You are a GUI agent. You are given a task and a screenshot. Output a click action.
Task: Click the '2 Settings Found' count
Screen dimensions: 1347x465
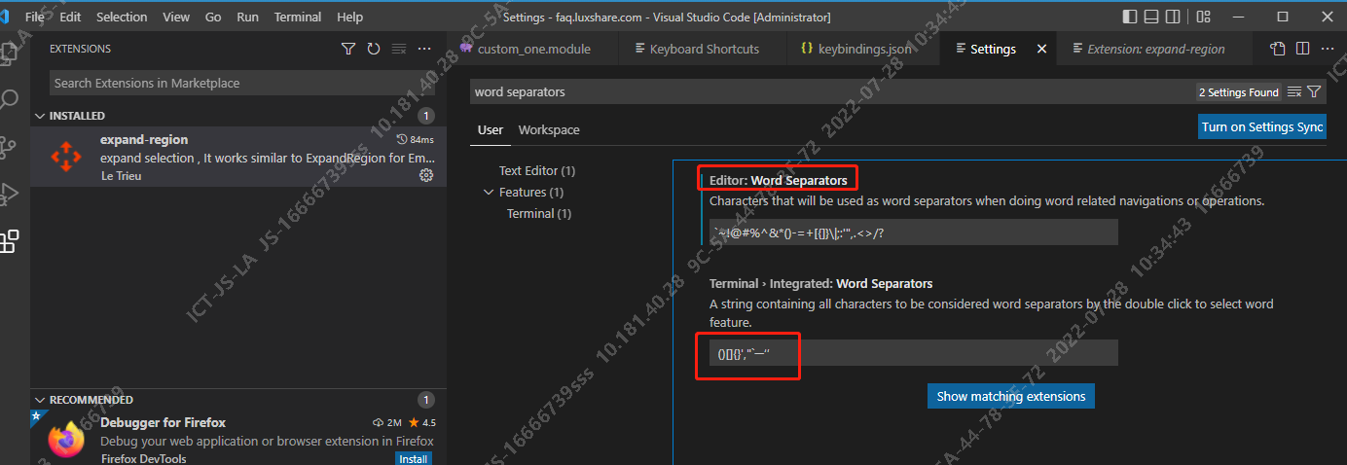click(1239, 91)
